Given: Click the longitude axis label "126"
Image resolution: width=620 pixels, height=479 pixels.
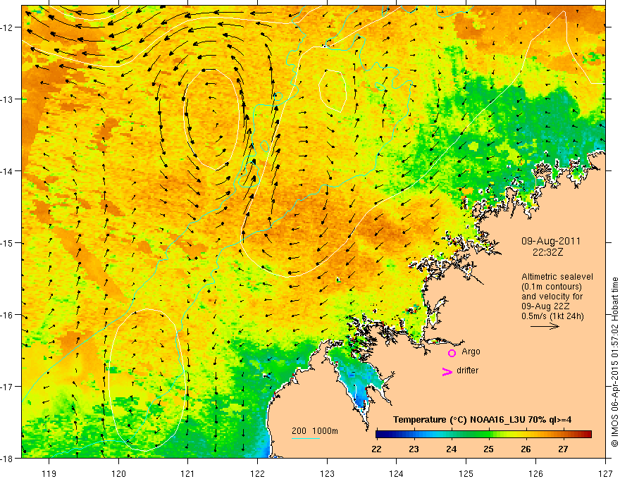Looking at the screenshot, I should (535, 473).
